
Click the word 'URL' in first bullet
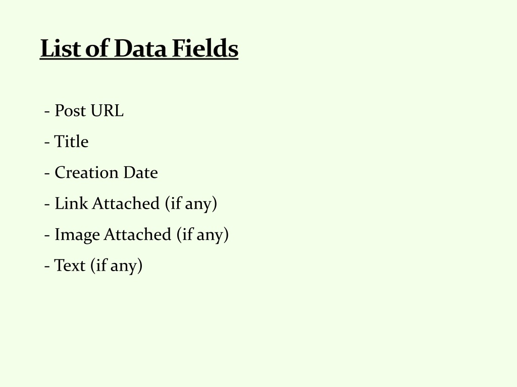click(x=107, y=110)
